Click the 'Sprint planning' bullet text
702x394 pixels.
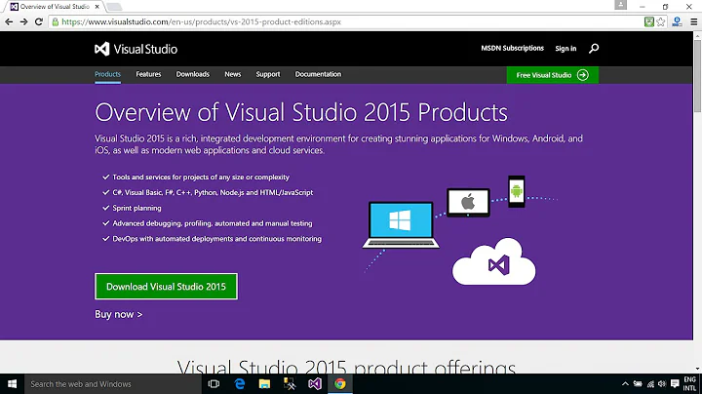coord(137,208)
